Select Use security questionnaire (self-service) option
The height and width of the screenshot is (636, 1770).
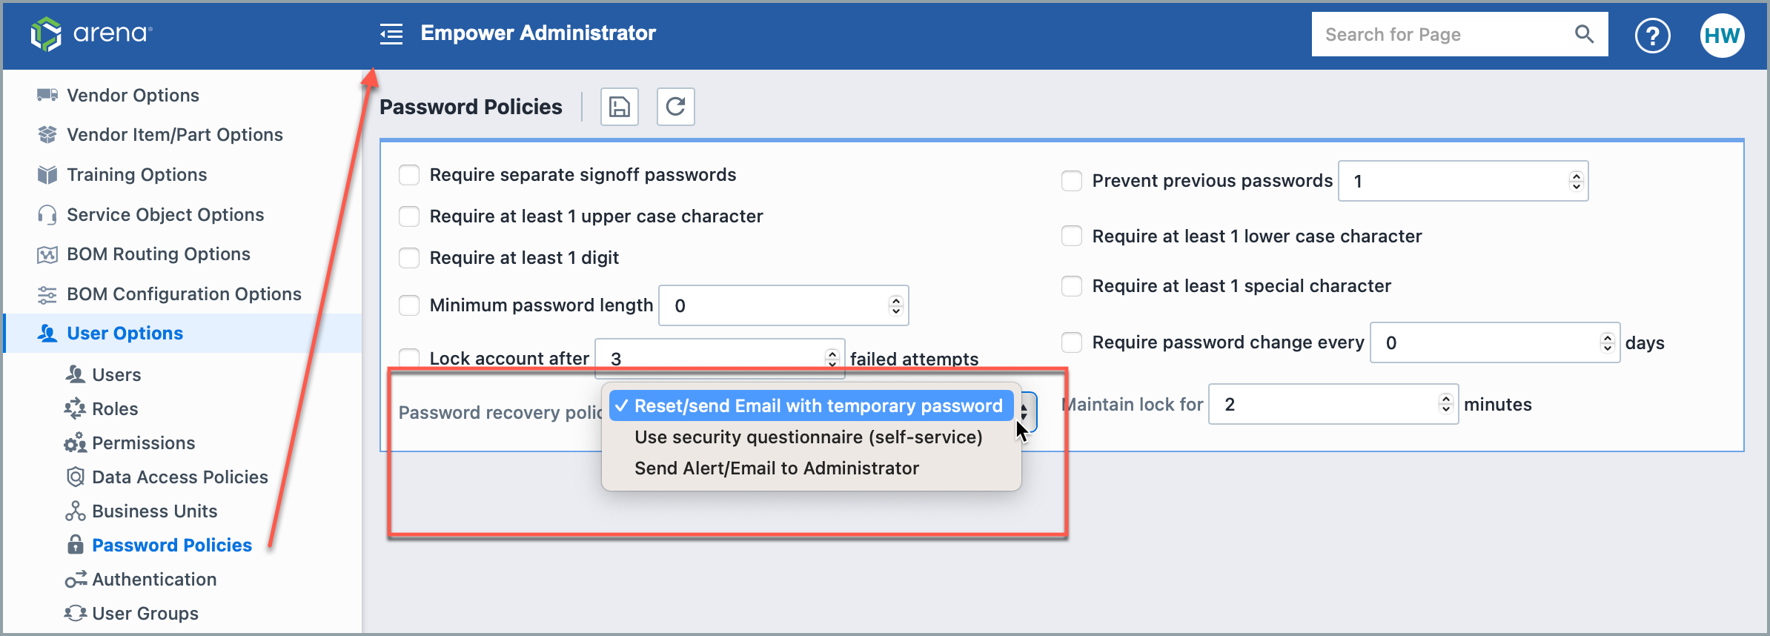coord(808,437)
